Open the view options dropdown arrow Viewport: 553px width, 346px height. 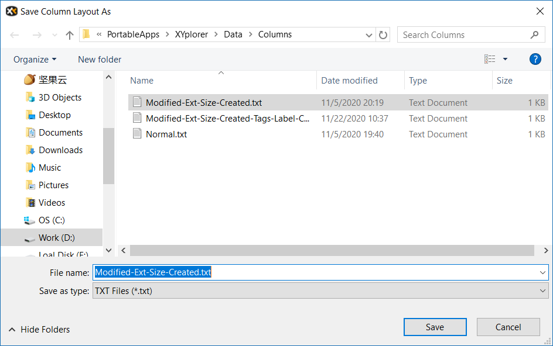click(505, 59)
